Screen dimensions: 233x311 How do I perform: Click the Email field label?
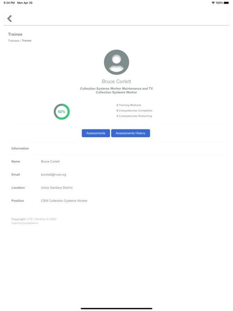[x=16, y=175]
